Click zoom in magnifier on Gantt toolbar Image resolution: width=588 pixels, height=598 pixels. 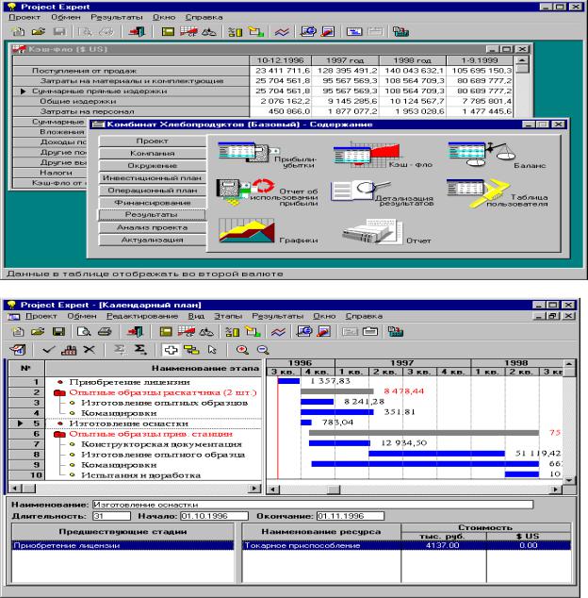click(242, 350)
